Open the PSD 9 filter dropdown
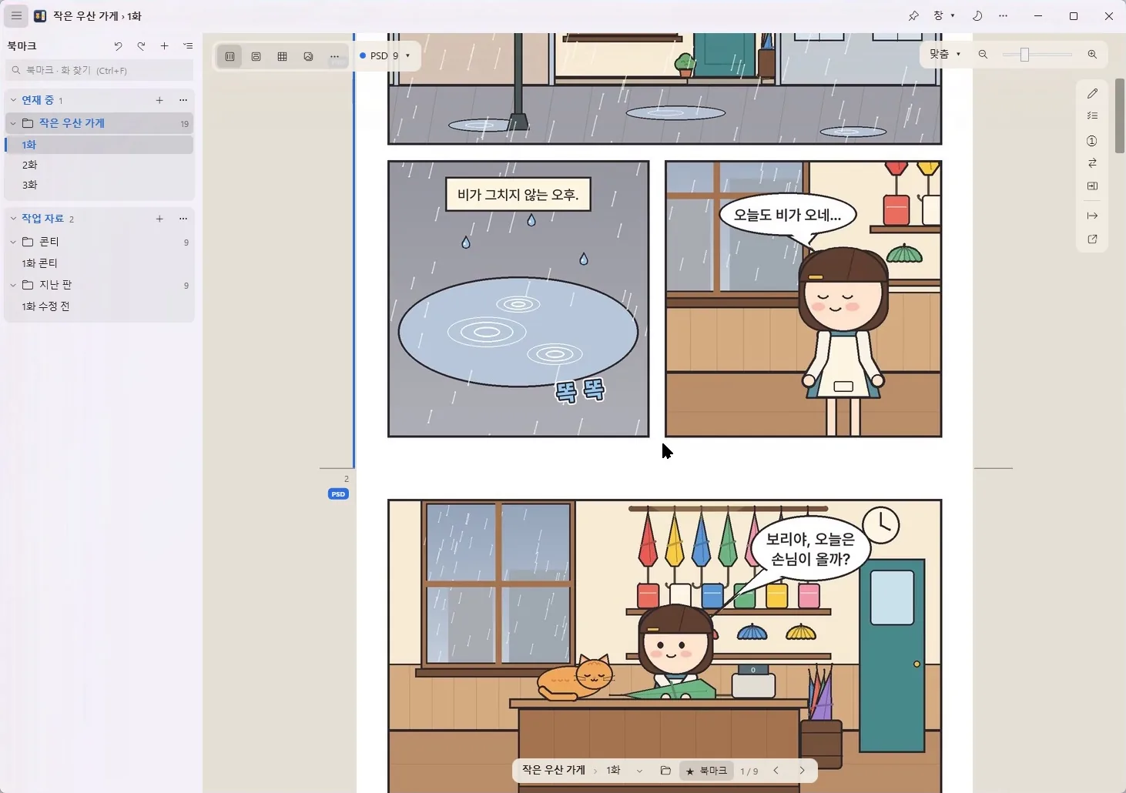 (386, 55)
